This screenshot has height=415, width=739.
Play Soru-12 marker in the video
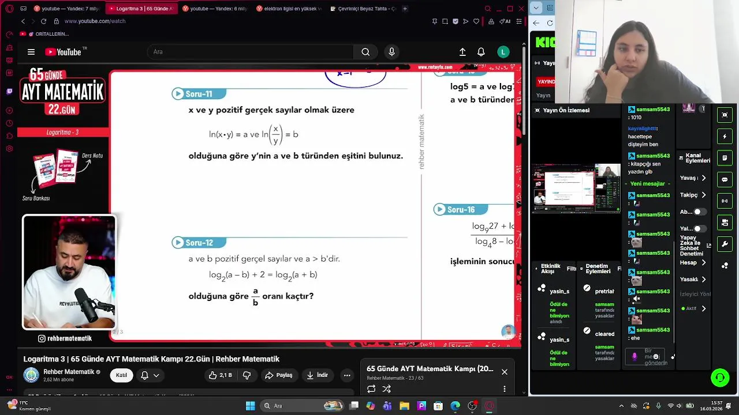[199, 243]
